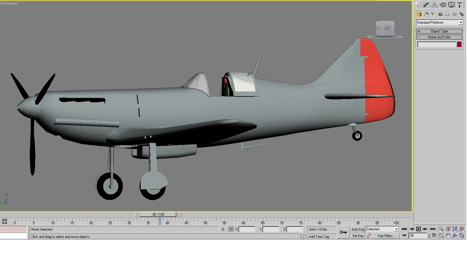Toggle Auto Key animation mode
The image size is (468, 263).
pyautogui.click(x=358, y=229)
